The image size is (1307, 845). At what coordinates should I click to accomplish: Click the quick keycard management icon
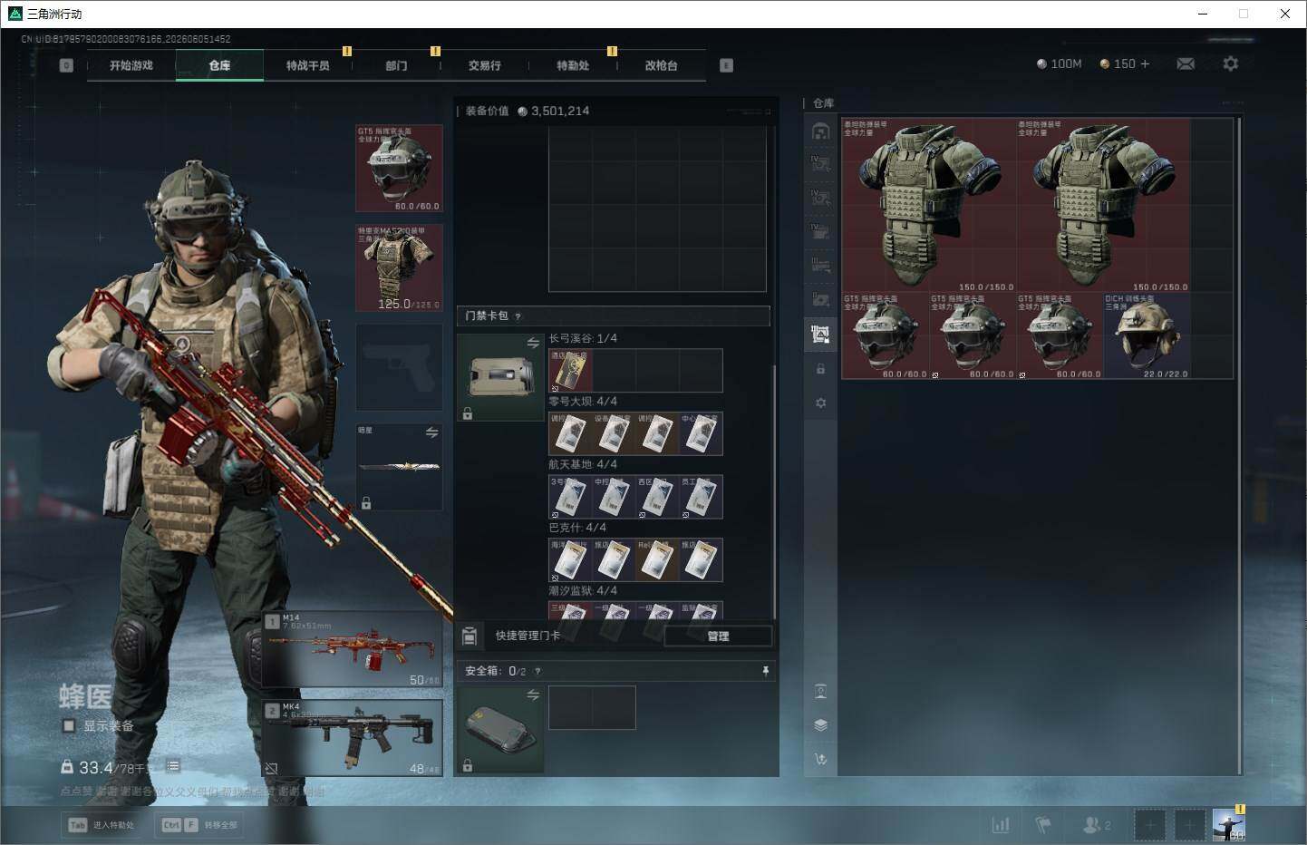click(470, 636)
